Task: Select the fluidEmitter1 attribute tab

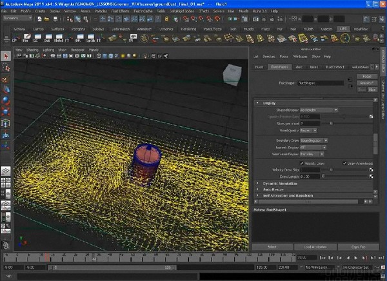Action: tap(335, 67)
